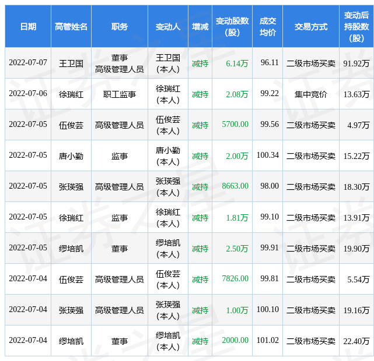Click holdings value 5.54万
Image resolution: width=374 pixels, height=361 pixels.
358,279
